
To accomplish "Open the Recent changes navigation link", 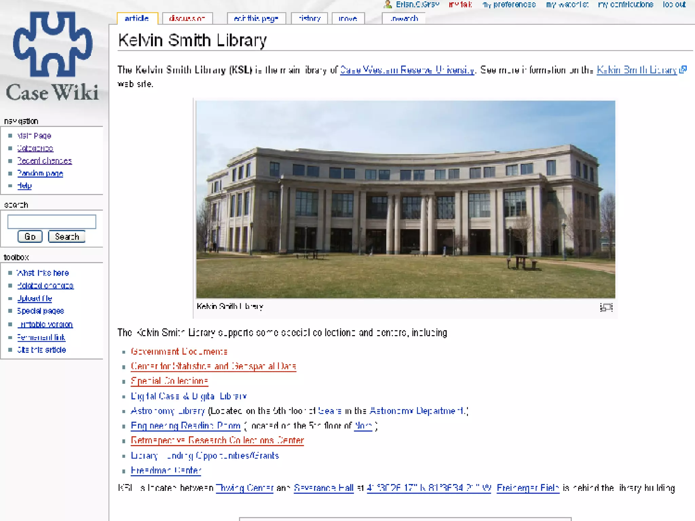I will coord(44,161).
